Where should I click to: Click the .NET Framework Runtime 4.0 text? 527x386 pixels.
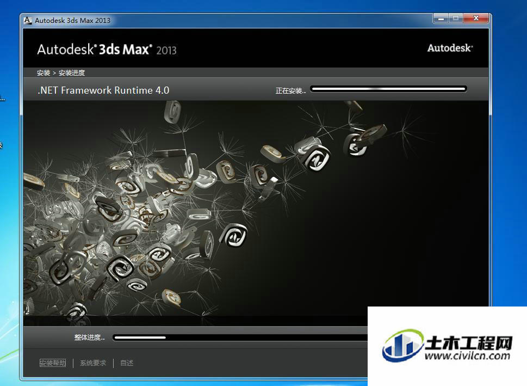[x=103, y=90]
